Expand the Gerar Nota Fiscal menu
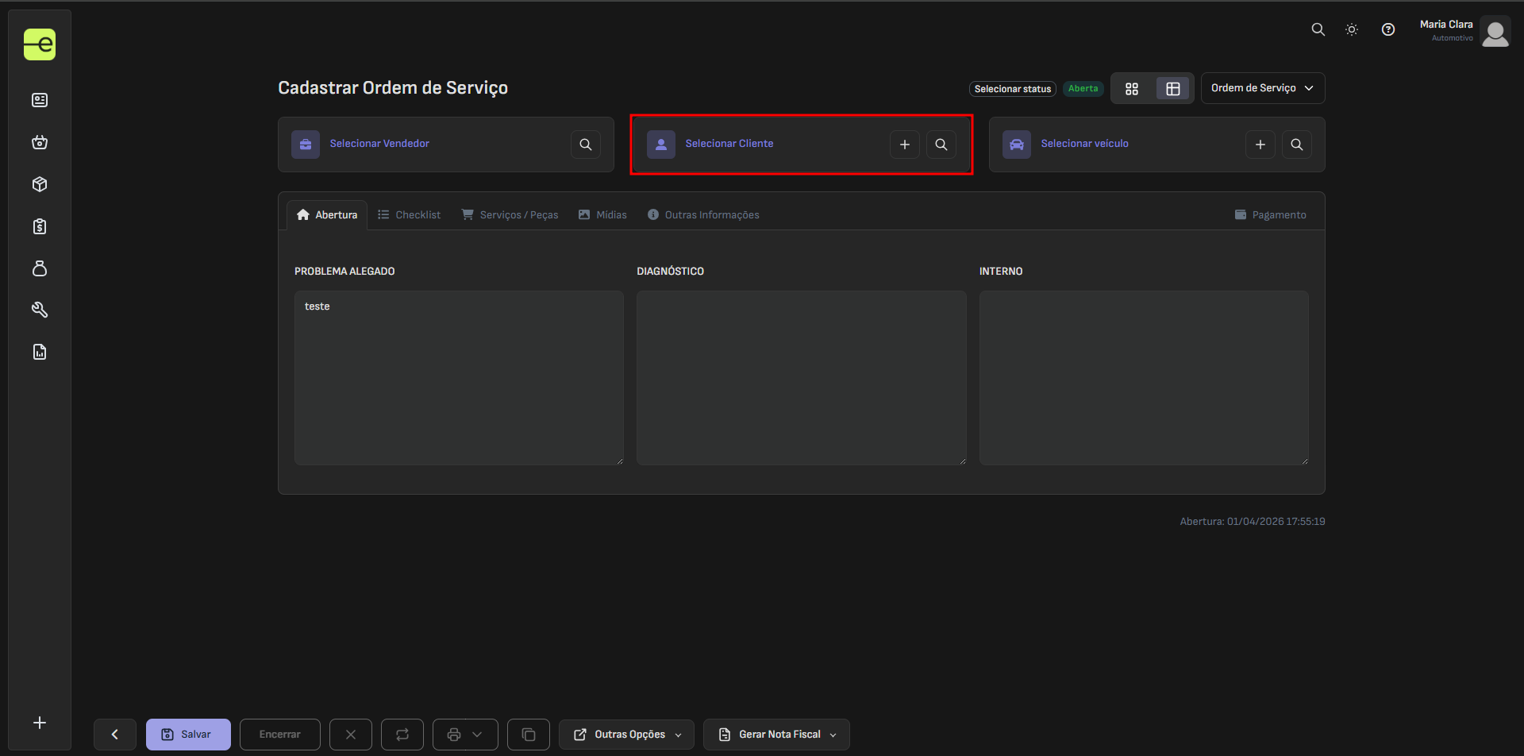Viewport: 1524px width, 756px height. (776, 735)
